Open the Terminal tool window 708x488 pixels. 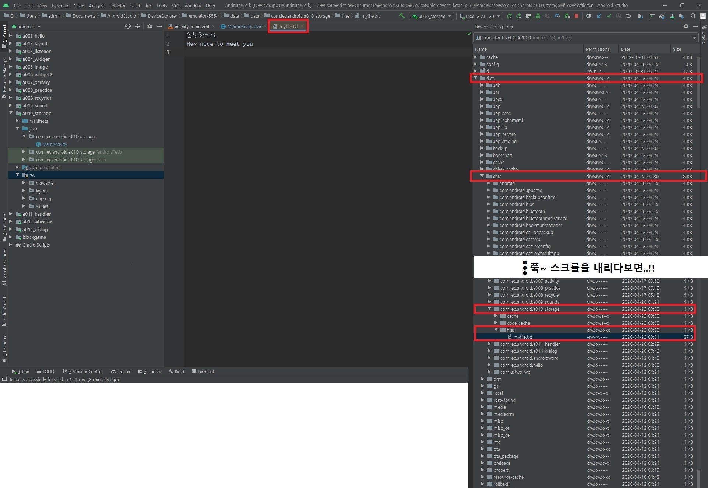202,372
